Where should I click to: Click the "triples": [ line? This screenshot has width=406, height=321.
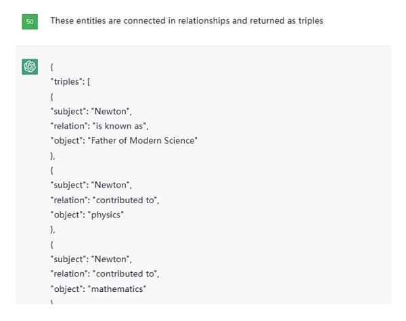pyautogui.click(x=71, y=81)
